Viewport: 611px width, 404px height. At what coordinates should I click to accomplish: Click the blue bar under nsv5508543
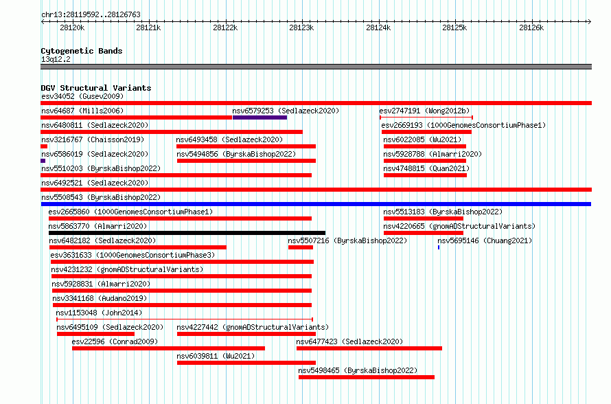[316, 204]
